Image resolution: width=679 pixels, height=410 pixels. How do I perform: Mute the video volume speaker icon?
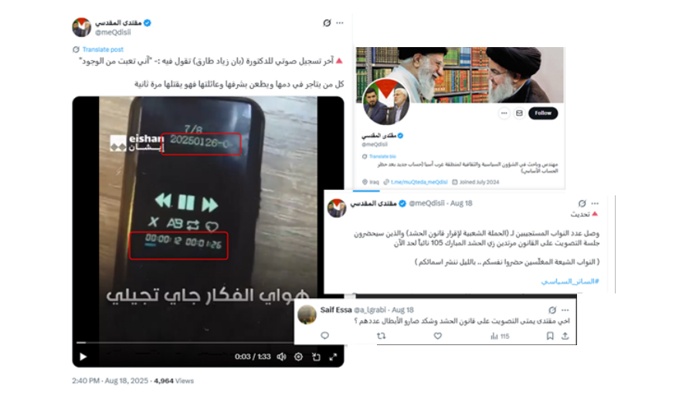point(281,357)
